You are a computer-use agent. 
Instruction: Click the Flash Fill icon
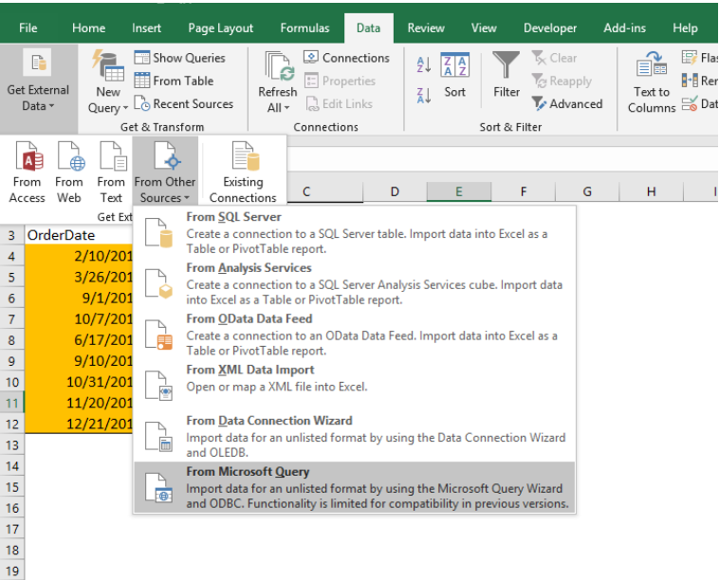click(690, 58)
